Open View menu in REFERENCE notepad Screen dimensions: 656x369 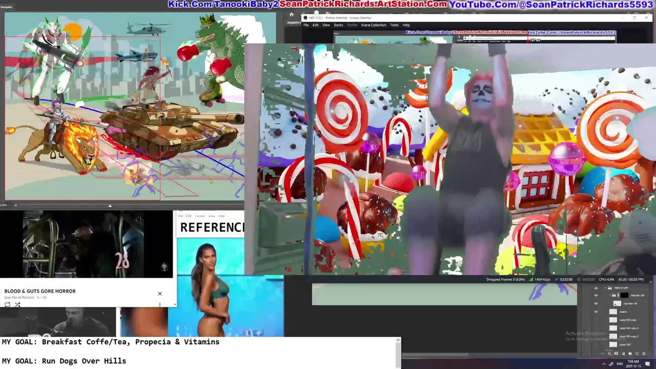click(x=212, y=216)
